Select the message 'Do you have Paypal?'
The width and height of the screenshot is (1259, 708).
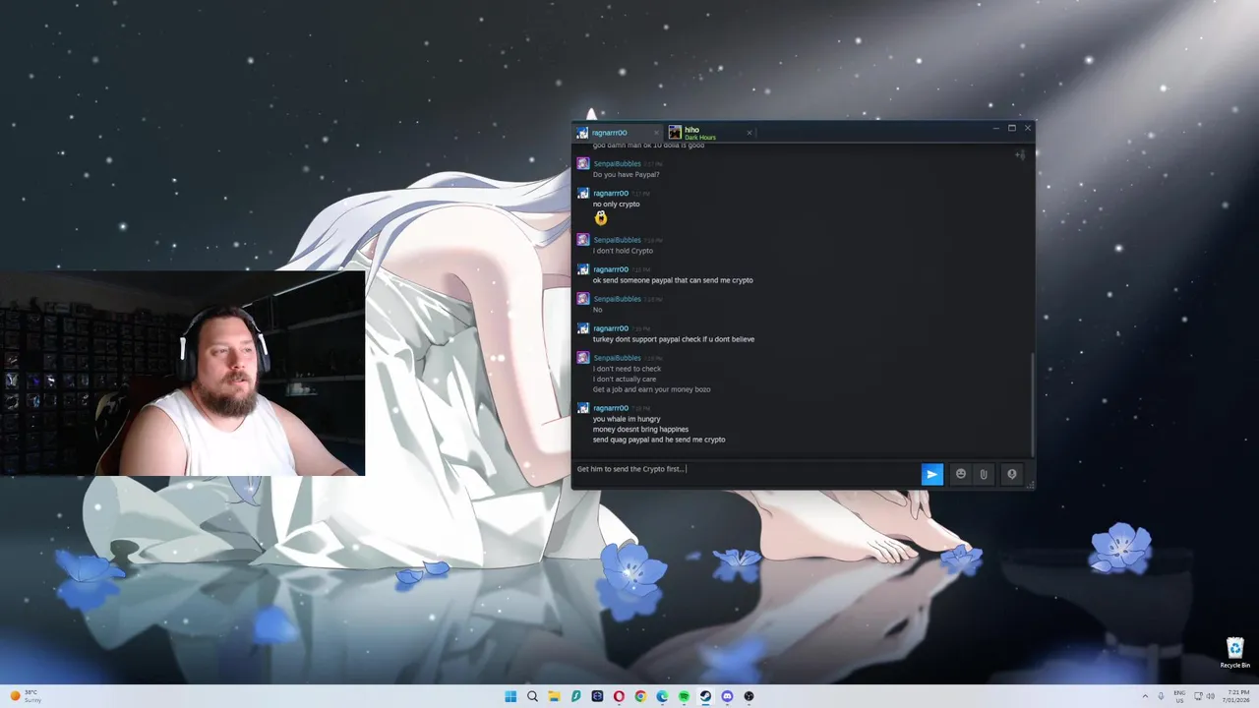[626, 175]
